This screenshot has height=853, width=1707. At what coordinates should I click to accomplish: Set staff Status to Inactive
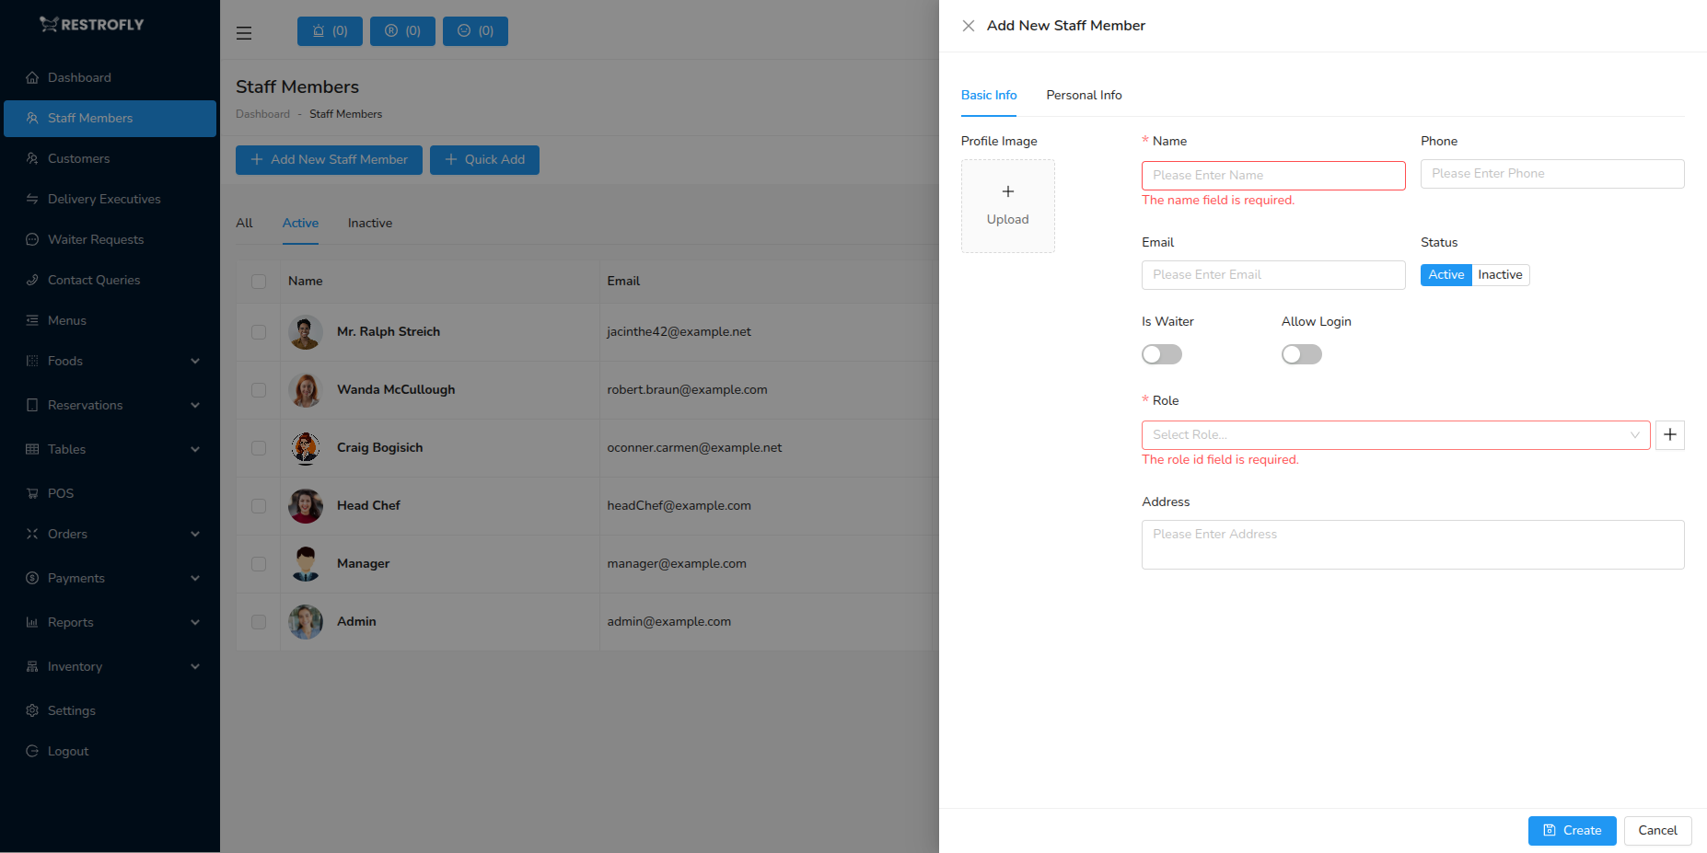(1500, 274)
